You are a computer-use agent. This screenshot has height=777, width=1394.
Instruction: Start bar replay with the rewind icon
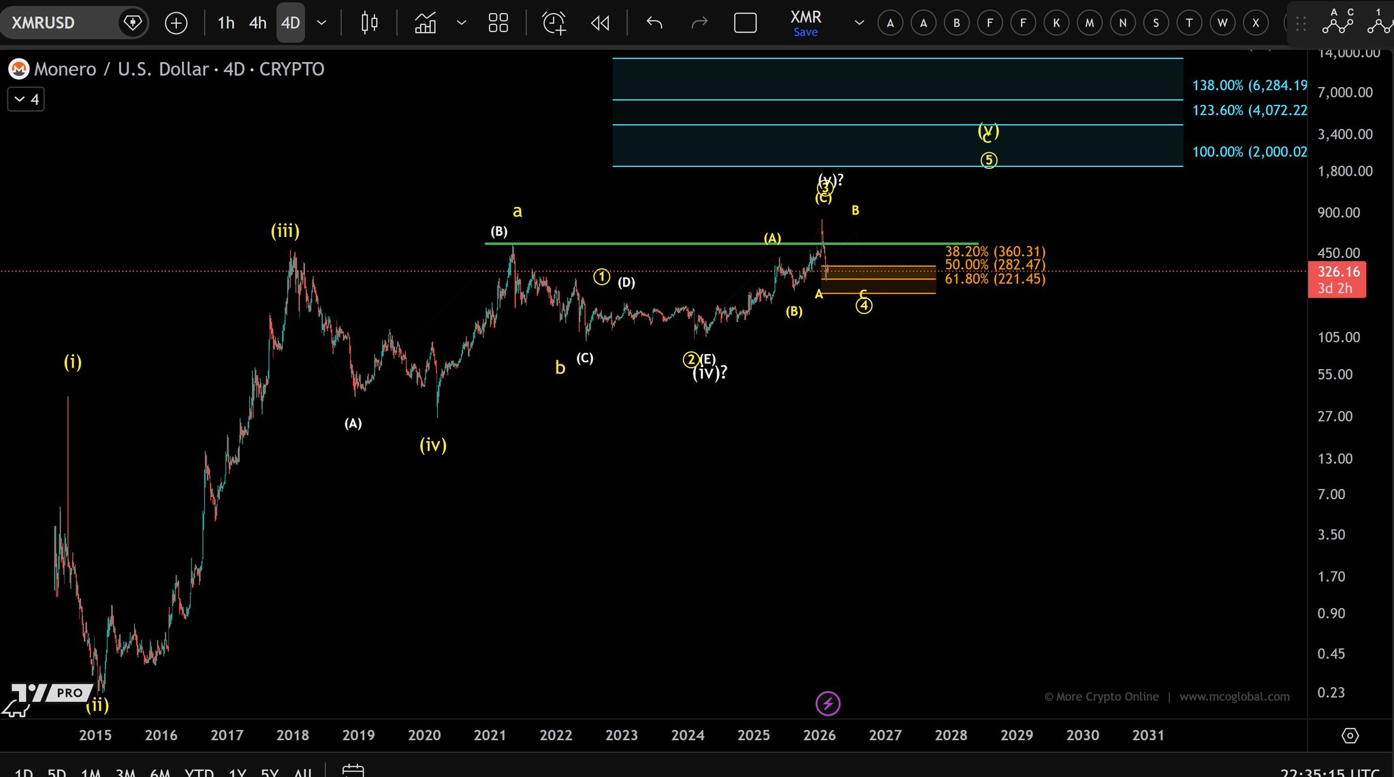click(600, 23)
